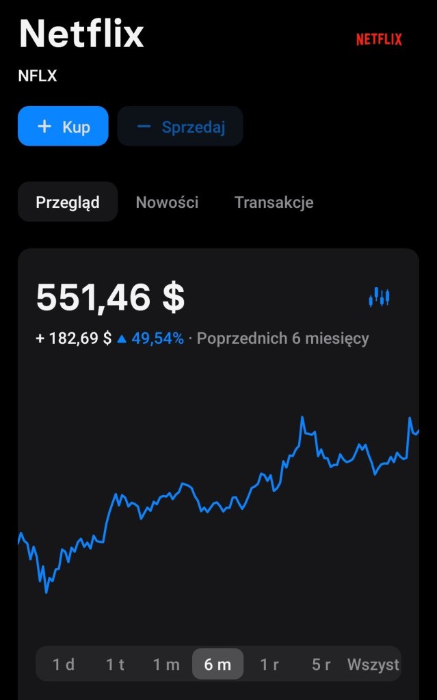Select the Wszyst all-time range
The image size is (437, 700).
tap(373, 664)
